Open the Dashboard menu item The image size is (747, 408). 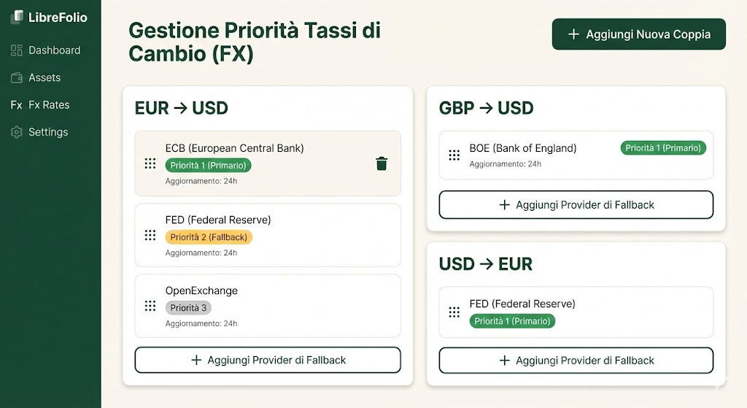click(54, 50)
